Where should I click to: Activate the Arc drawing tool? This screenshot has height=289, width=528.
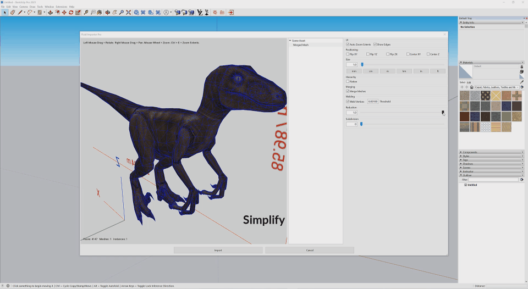pos(30,13)
